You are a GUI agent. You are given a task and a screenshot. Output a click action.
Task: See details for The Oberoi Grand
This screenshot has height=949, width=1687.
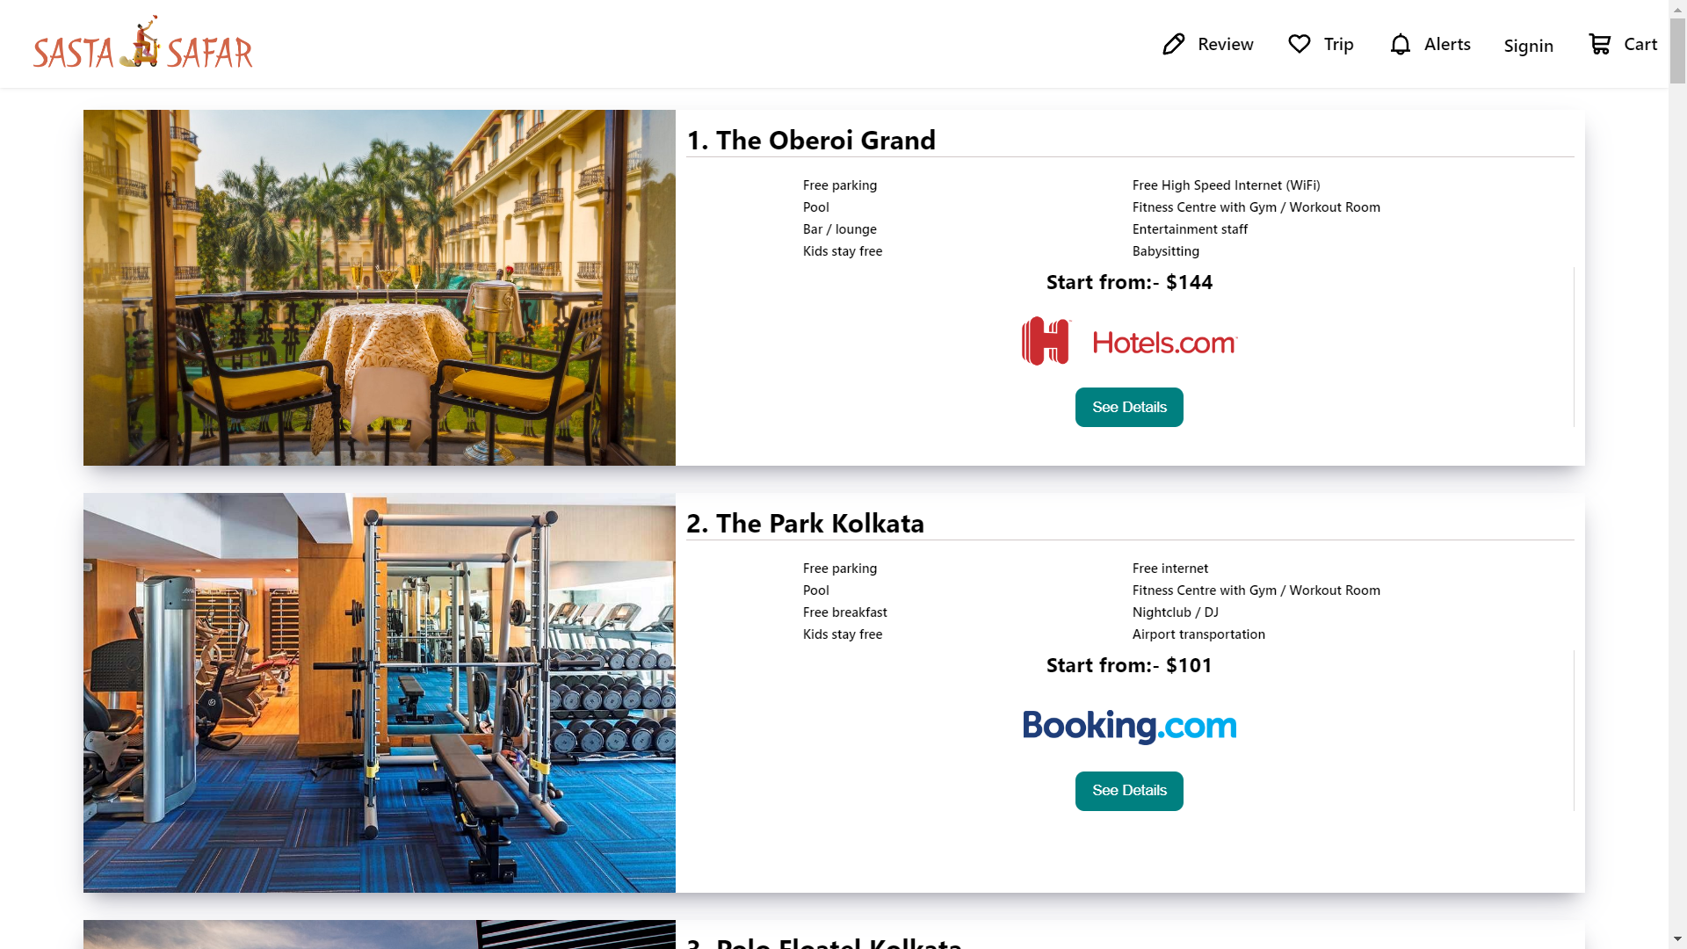pyautogui.click(x=1129, y=407)
